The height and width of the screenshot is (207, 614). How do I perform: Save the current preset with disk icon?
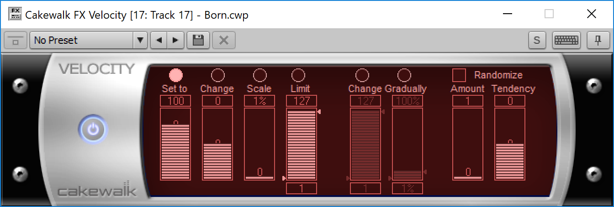tap(198, 40)
